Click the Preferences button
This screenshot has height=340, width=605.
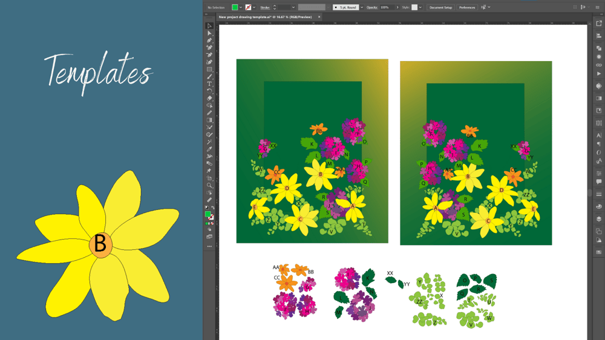point(467,7)
